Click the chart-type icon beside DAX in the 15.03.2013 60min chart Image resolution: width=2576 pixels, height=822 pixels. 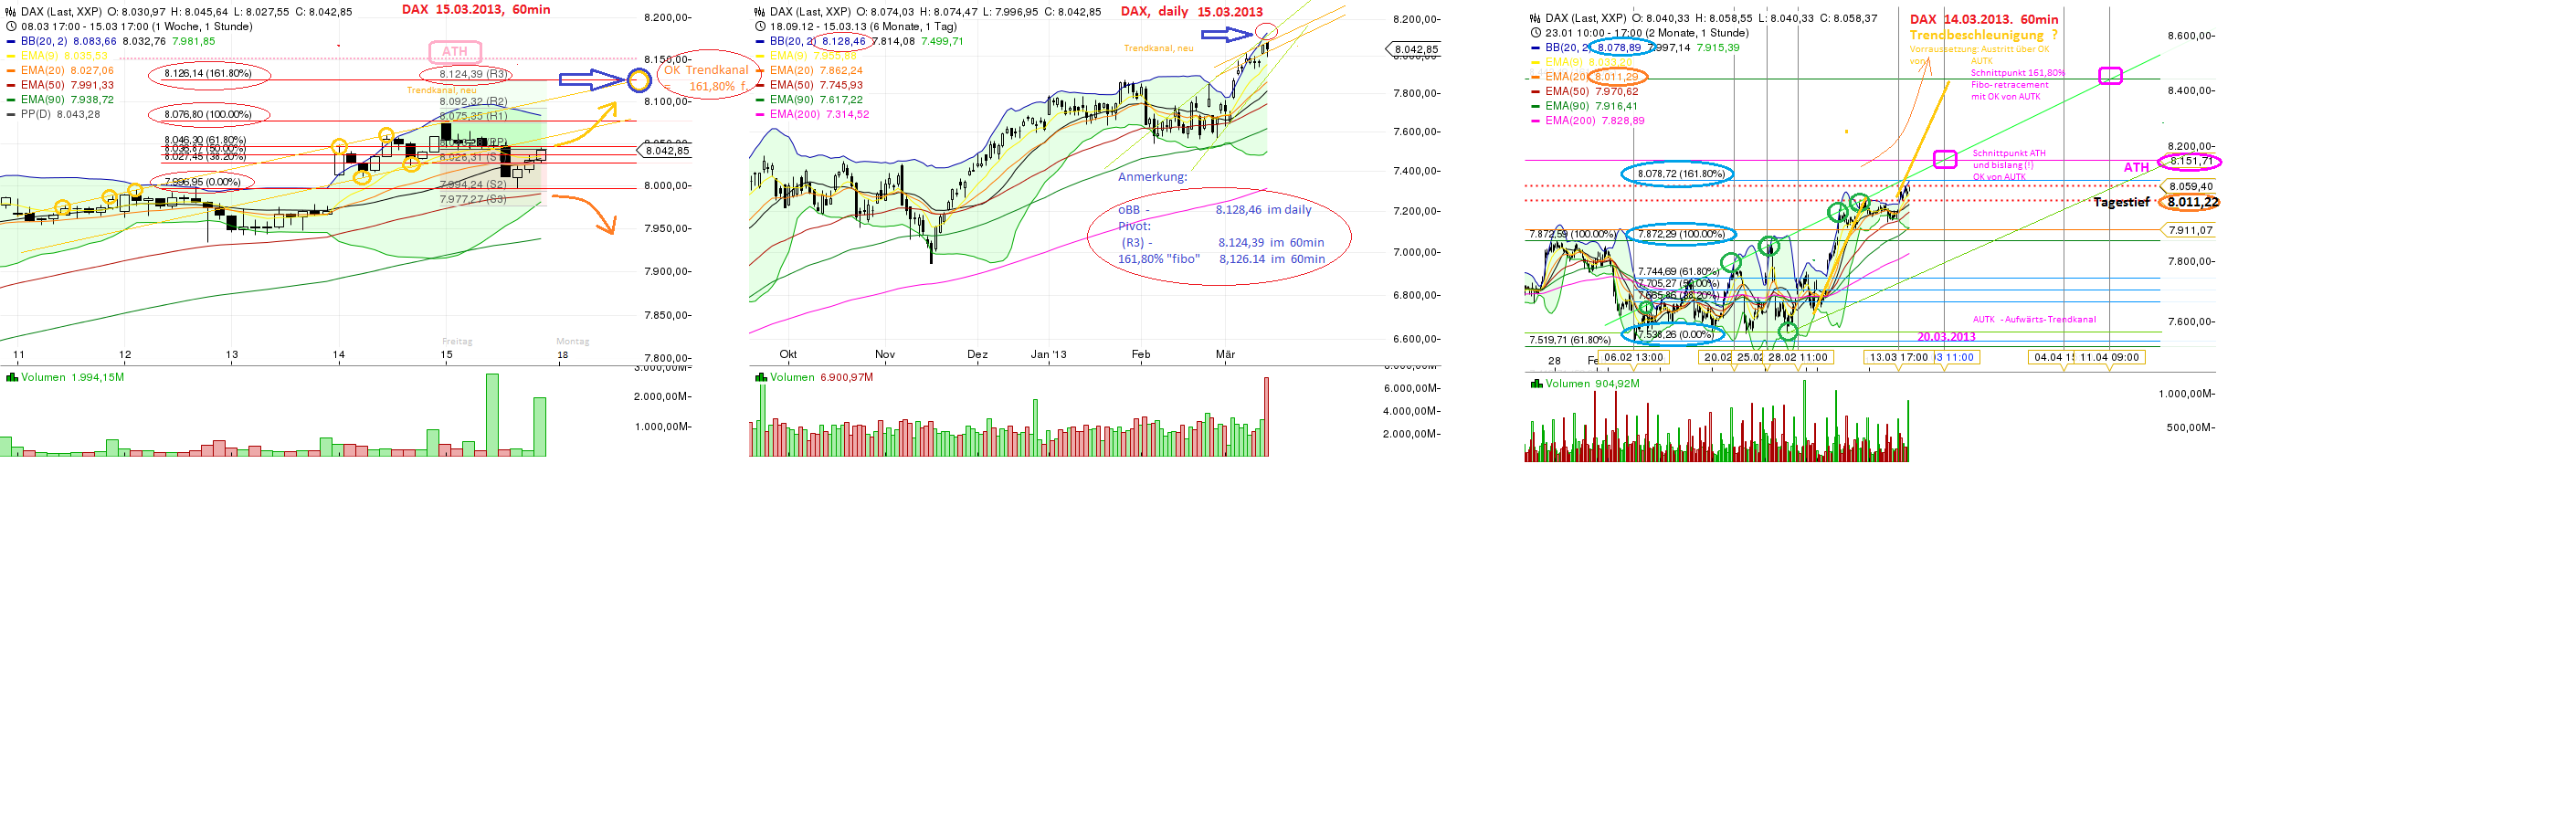tap(11, 12)
